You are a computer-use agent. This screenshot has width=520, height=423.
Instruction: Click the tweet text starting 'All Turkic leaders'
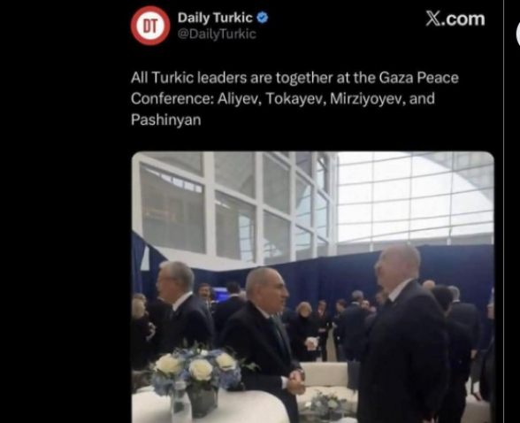294,98
